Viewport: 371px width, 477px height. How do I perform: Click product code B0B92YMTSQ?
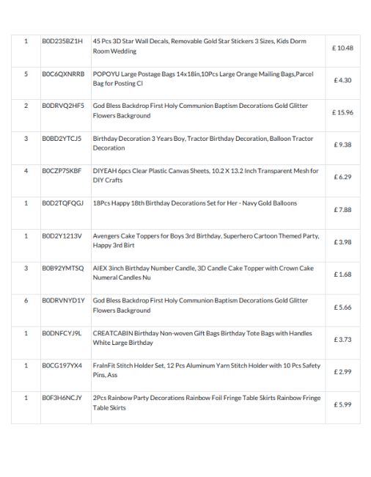(x=63, y=268)
